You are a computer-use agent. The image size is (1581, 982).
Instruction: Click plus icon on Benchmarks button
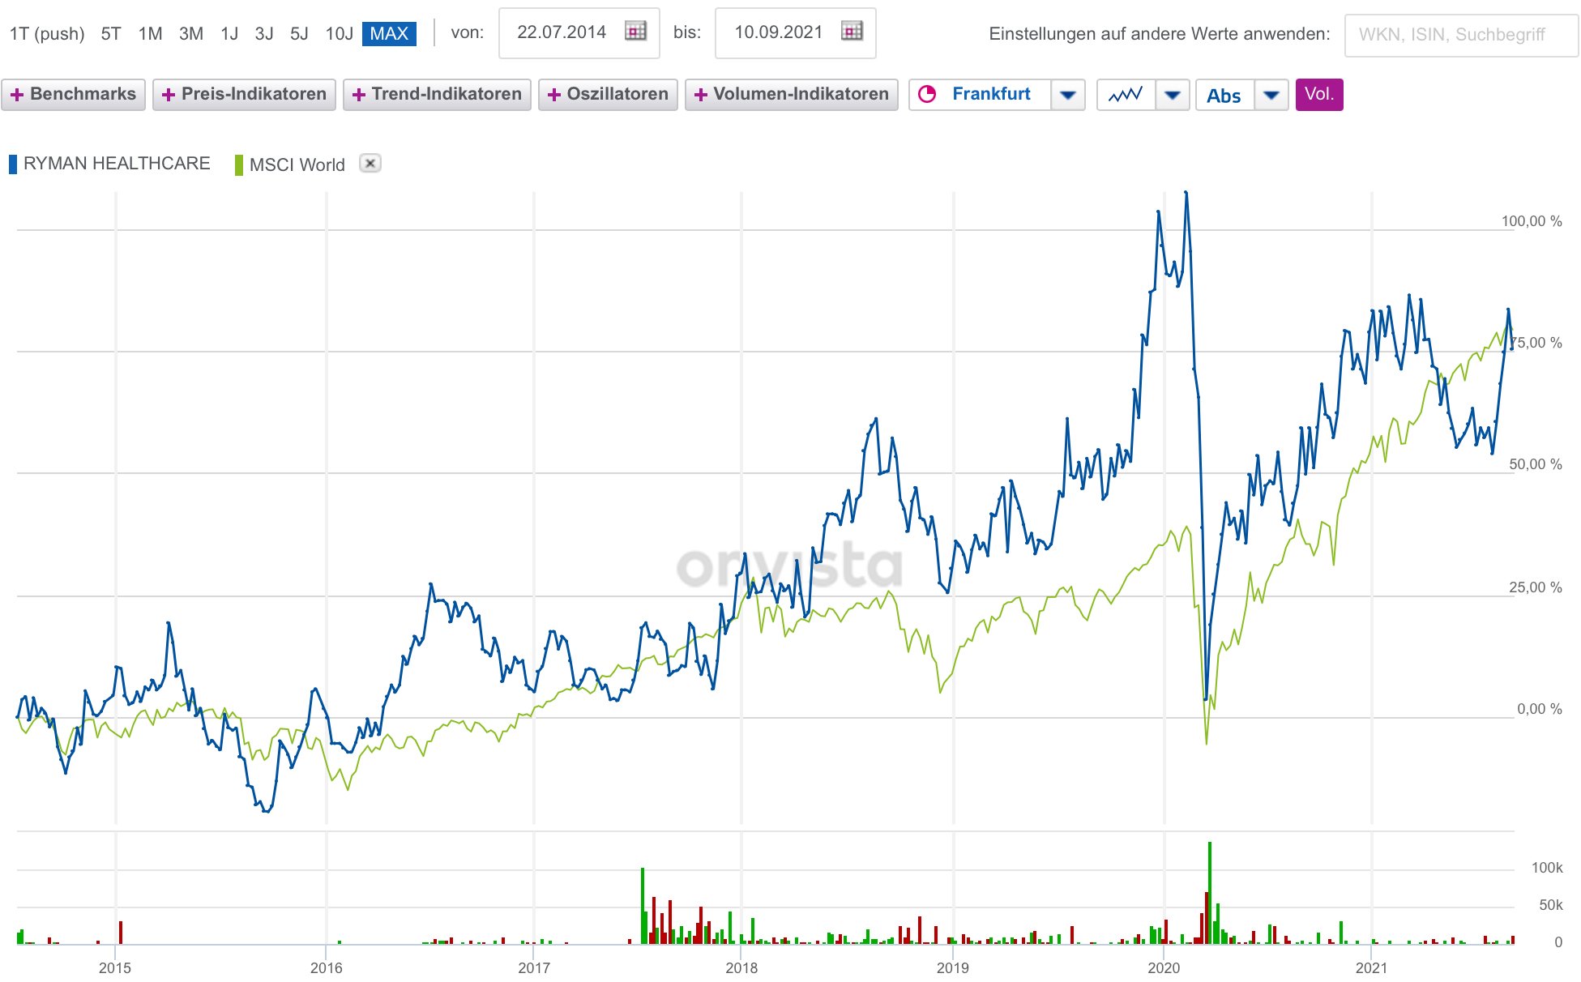(x=17, y=95)
